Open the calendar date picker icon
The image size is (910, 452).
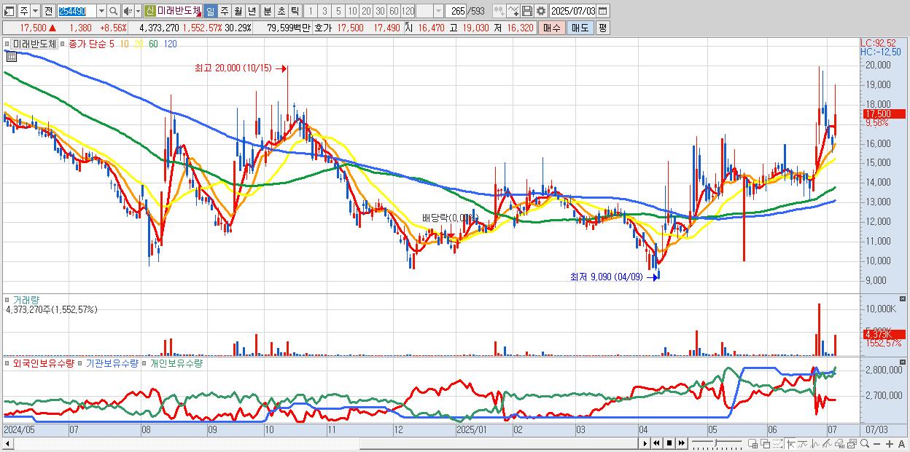click(602, 11)
